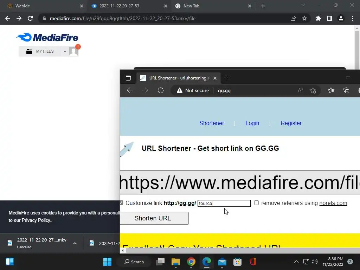Open Chrome profile avatar
360x270 pixels.
coord(341,18)
